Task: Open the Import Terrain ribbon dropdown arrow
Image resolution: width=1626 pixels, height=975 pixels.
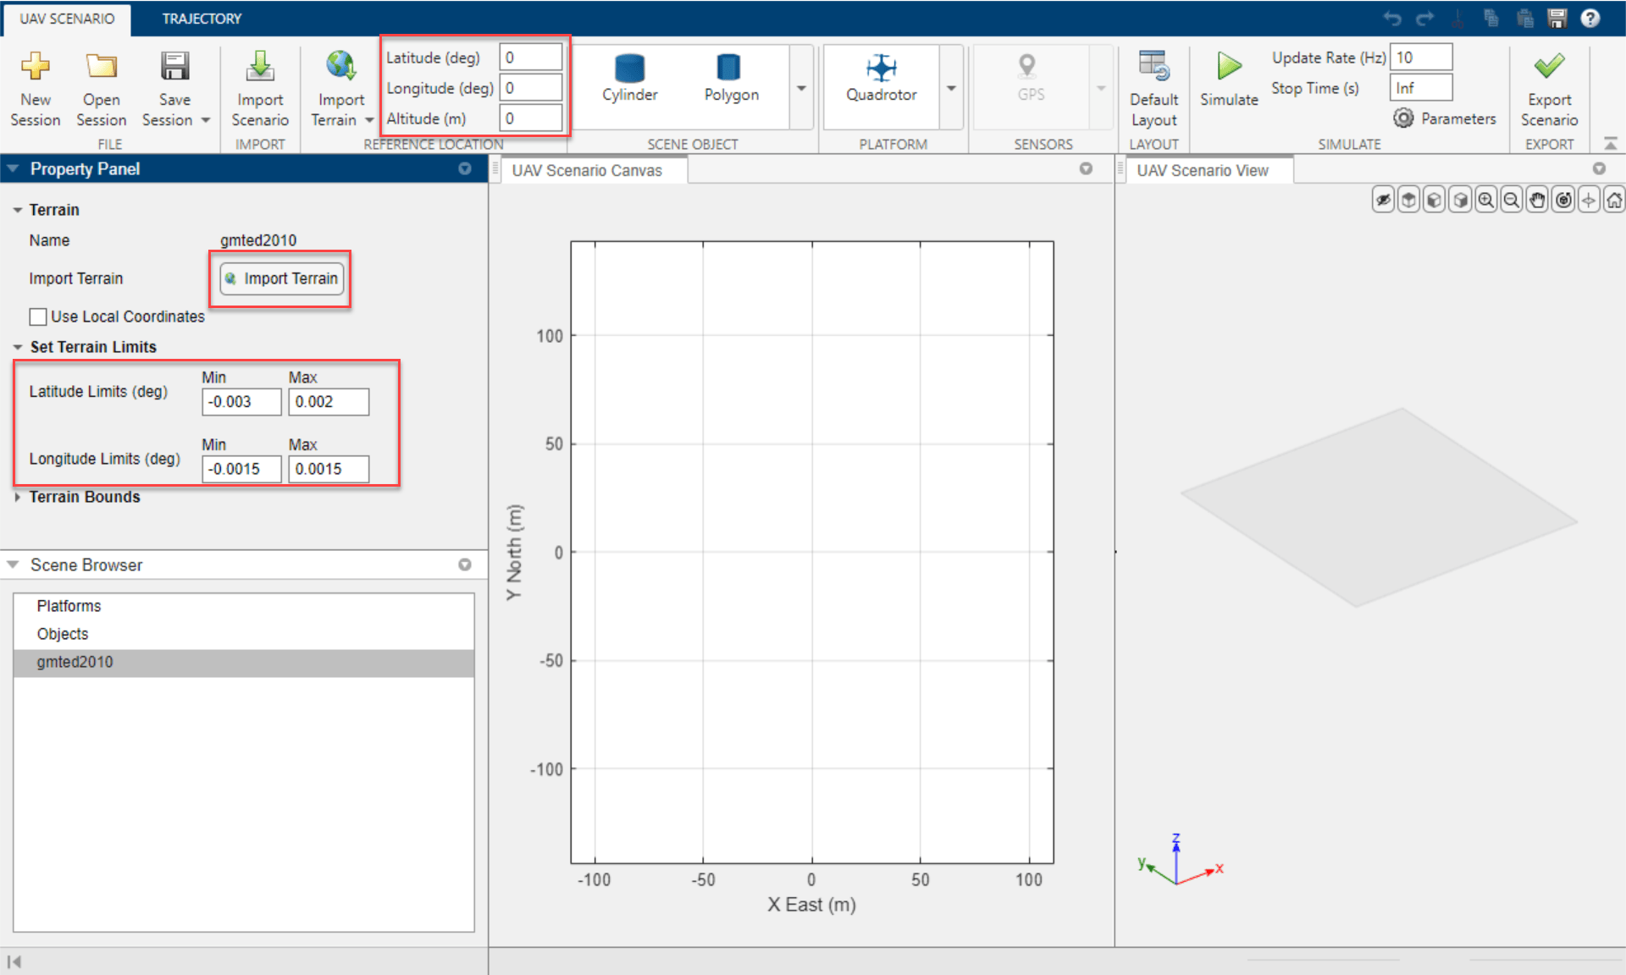Action: (369, 120)
